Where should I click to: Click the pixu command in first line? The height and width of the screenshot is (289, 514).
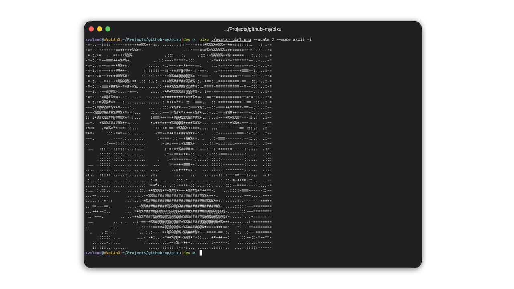(x=204, y=39)
